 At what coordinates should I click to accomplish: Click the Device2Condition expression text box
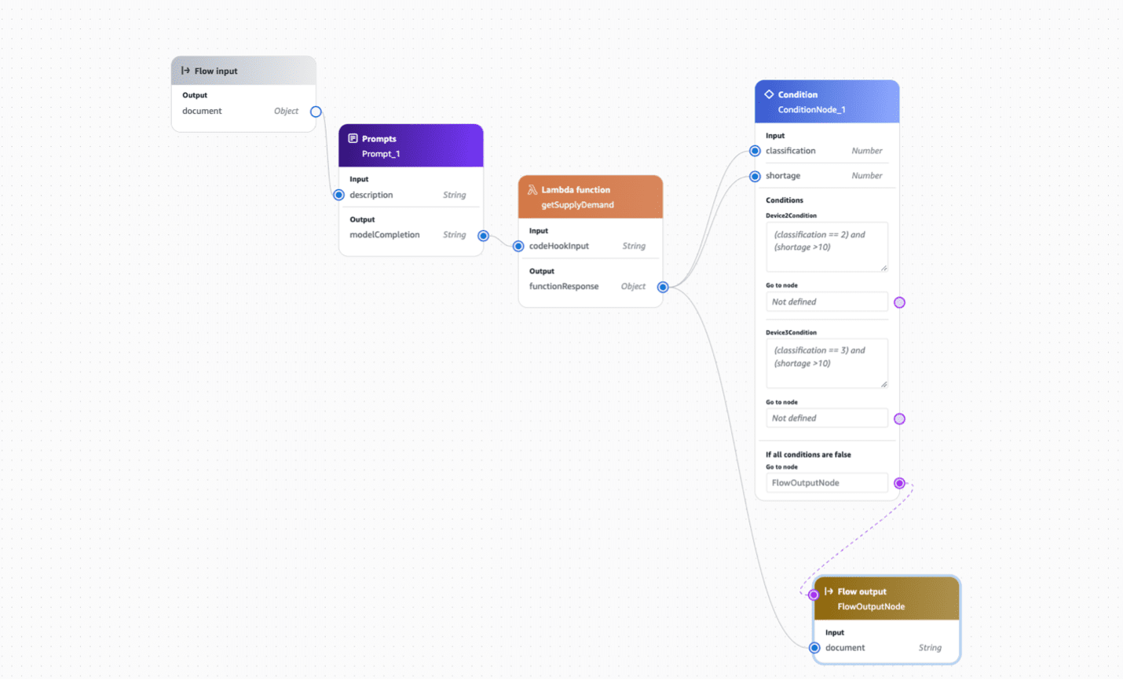826,246
